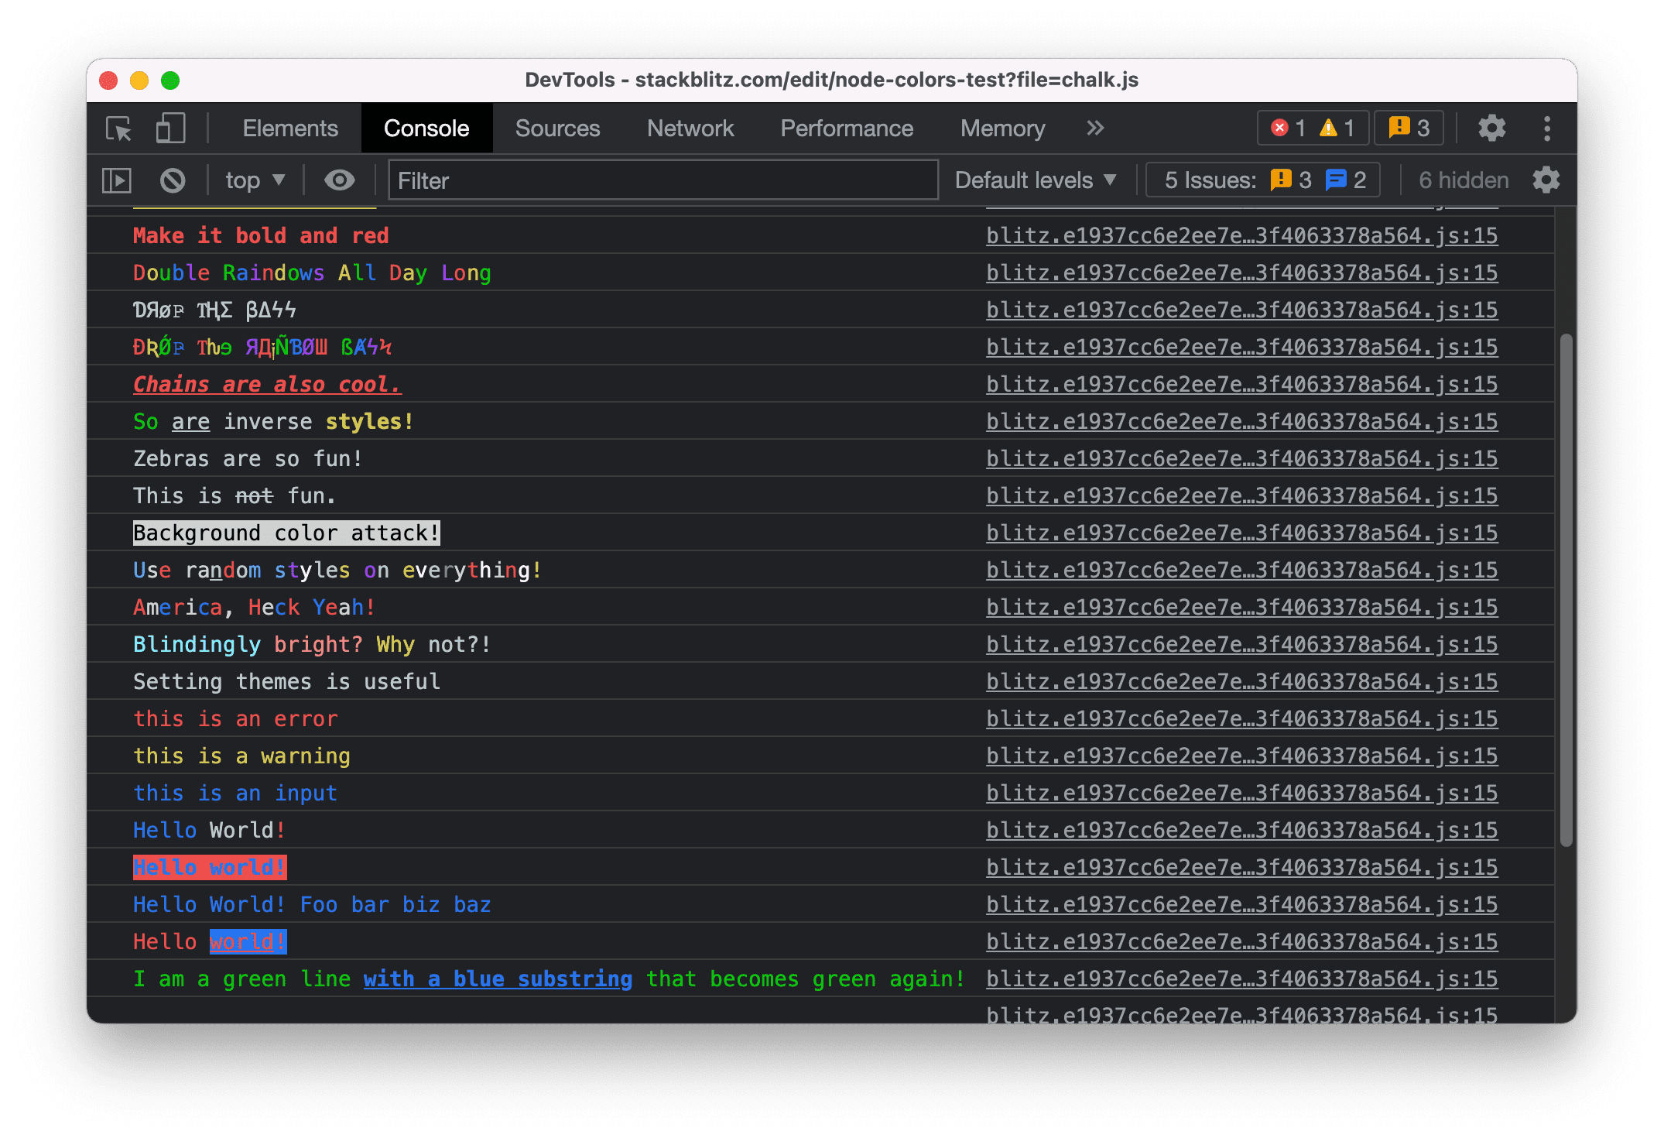
Task: Click the clear console icon
Action: [x=173, y=180]
